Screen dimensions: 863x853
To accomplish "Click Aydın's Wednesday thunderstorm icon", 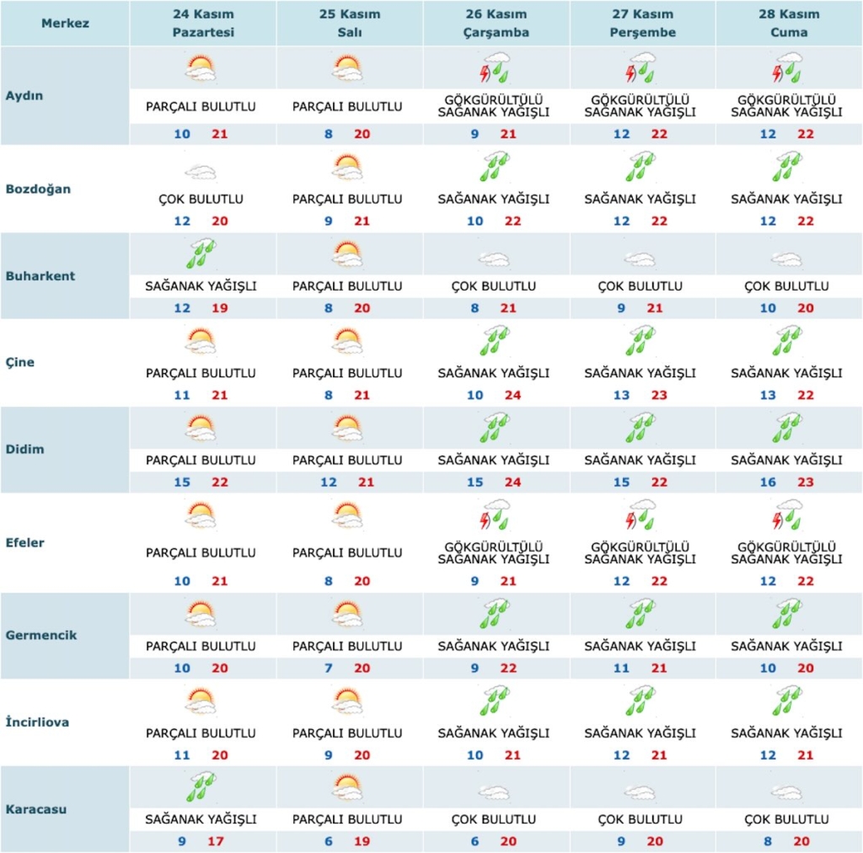I will [x=495, y=68].
